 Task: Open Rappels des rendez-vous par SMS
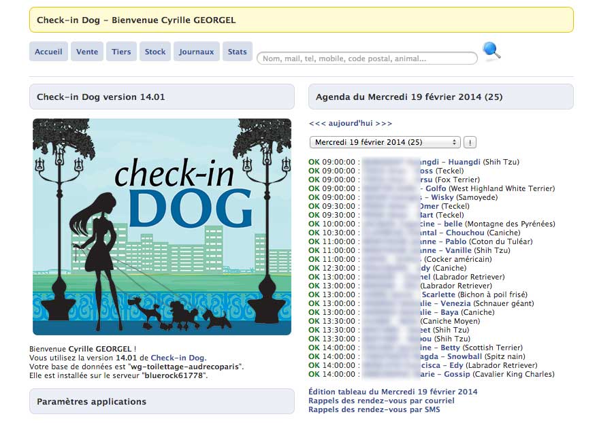tap(374, 409)
